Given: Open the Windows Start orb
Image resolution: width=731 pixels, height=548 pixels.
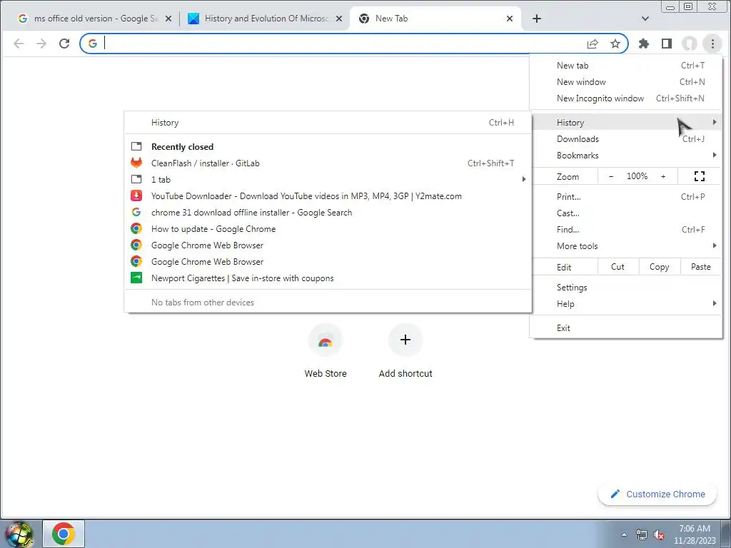Looking at the screenshot, I should click(19, 534).
